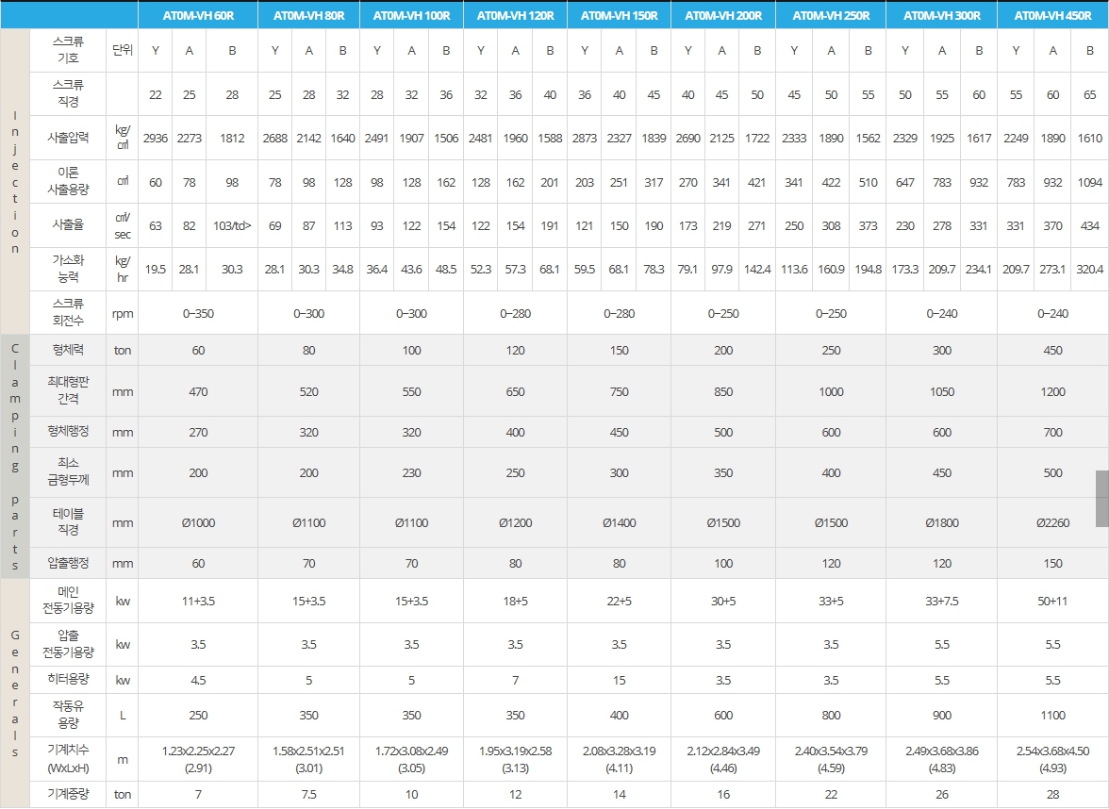This screenshot has height=809, width=1109.
Task: Click the ATOM-VH 60R column header
Action: (198, 15)
